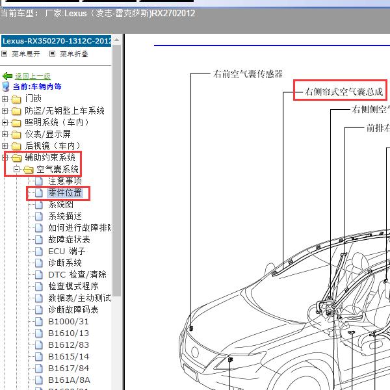Open the B1612/83 trouble code page
390x390 pixels.
tap(68, 344)
